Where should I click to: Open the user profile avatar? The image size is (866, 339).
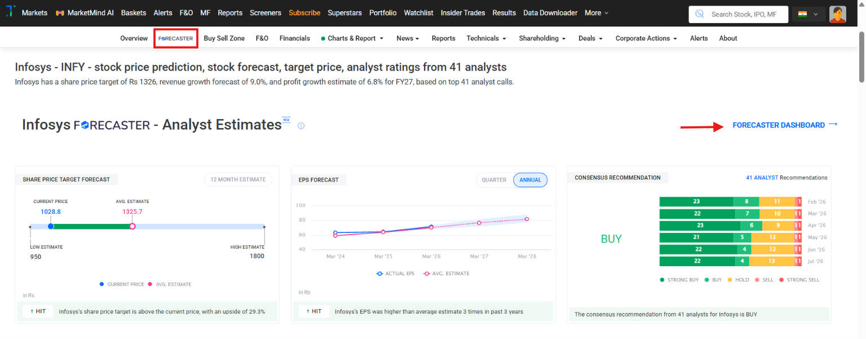838,14
